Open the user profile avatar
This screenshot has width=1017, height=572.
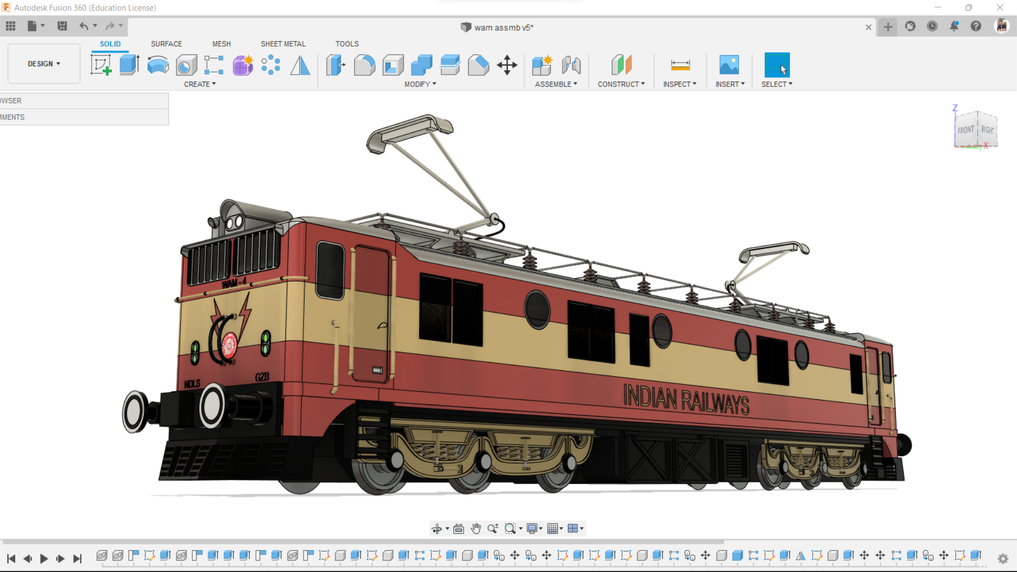tap(1002, 25)
